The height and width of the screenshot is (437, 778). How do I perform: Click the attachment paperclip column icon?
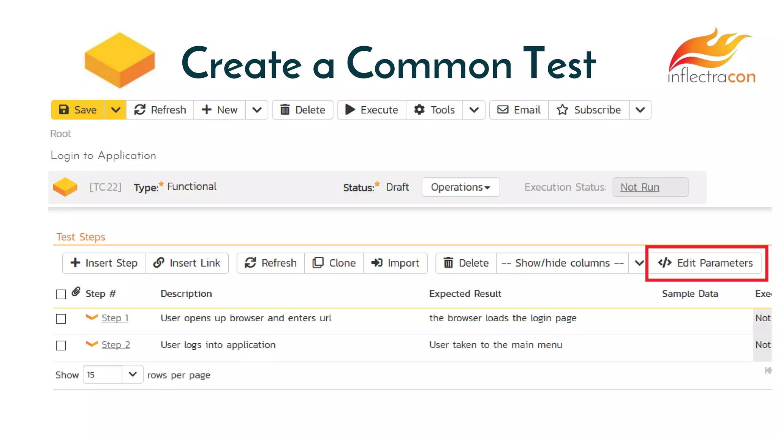pos(76,292)
